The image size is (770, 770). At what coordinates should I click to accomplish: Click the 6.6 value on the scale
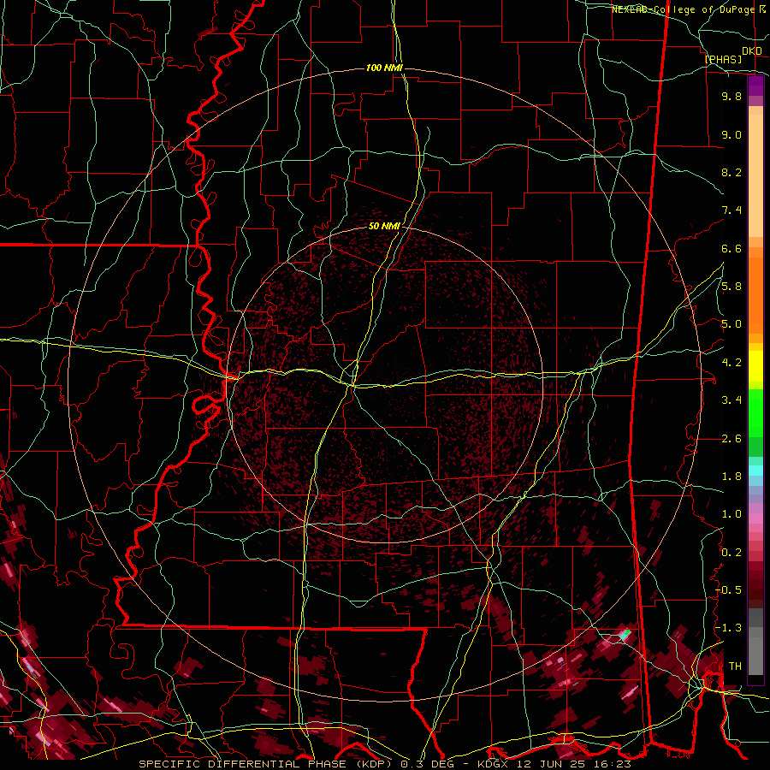click(731, 248)
